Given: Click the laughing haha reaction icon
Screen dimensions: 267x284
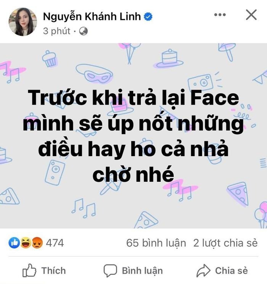Looking at the screenshot, I should (x=26, y=242).
